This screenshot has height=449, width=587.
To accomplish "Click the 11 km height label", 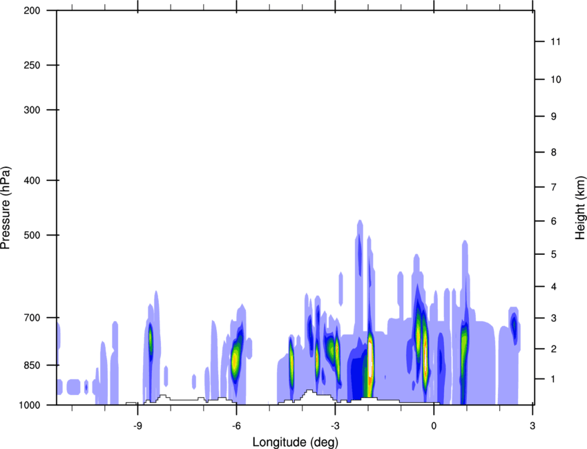I will coord(556,41).
